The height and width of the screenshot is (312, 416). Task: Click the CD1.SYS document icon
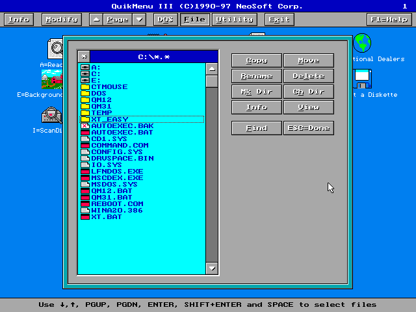[85, 138]
